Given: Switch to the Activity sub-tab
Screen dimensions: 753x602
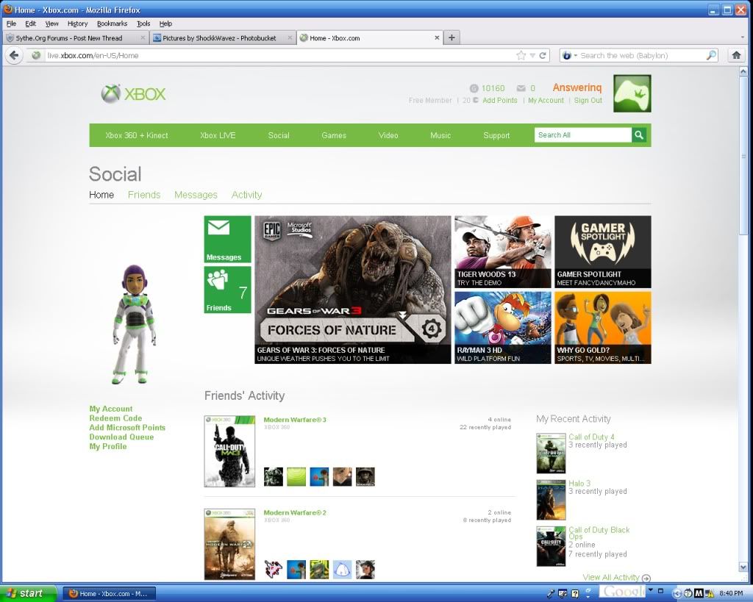Looking at the screenshot, I should (247, 195).
